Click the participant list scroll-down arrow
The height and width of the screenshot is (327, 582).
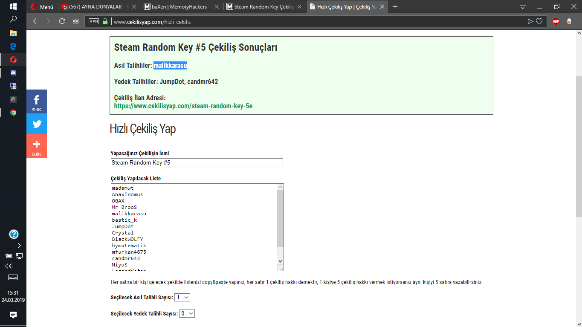280,261
